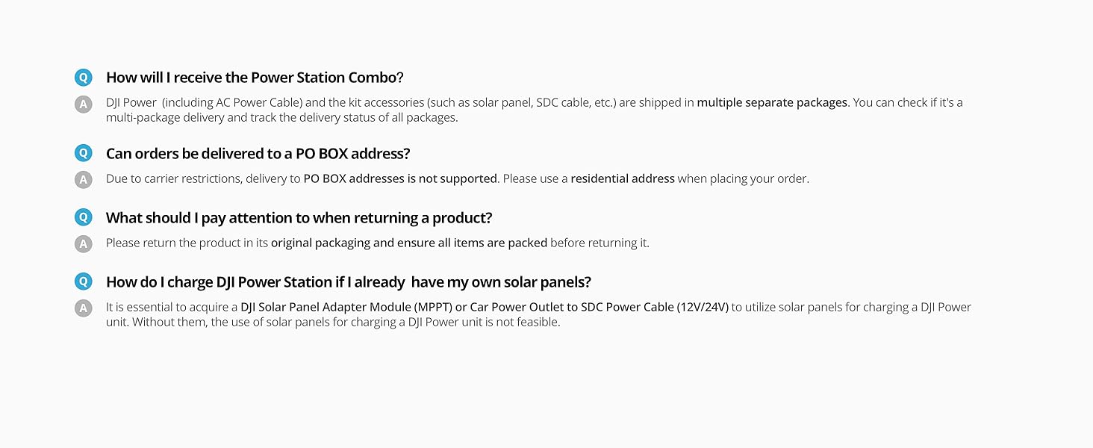Click bold 'original packaging and ensure all items are packed'

[x=408, y=243]
